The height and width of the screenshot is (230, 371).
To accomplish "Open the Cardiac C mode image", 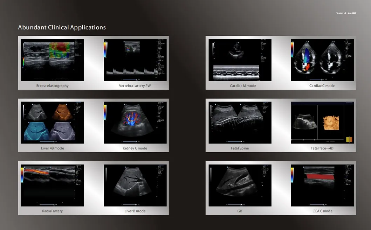I will pos(322,60).
